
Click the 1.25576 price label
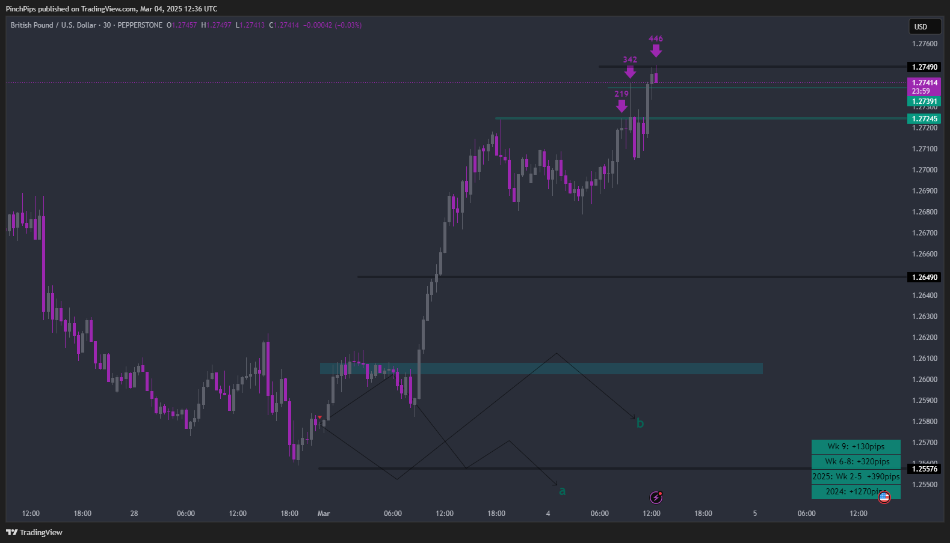coord(924,469)
